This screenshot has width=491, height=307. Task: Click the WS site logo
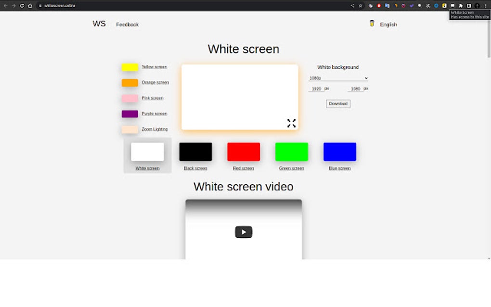99,23
